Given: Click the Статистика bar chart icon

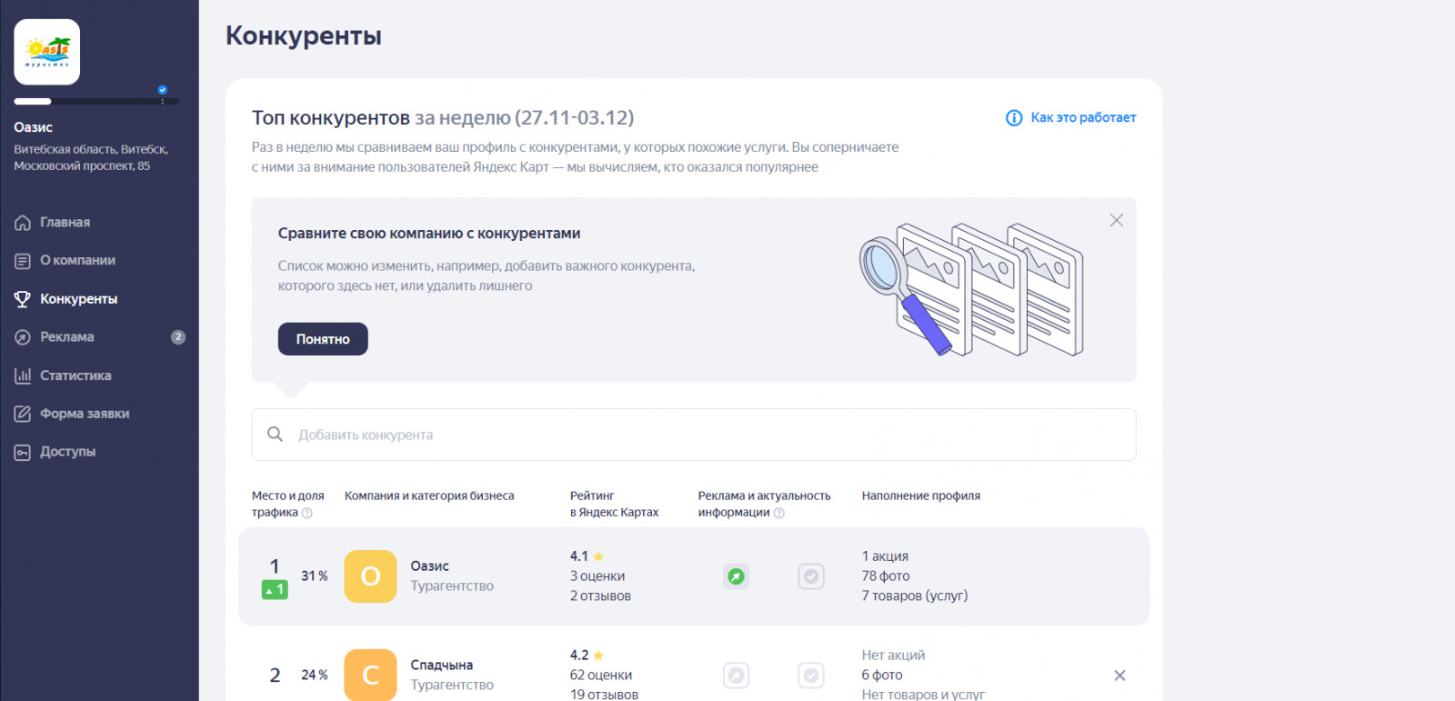Looking at the screenshot, I should pos(23,376).
